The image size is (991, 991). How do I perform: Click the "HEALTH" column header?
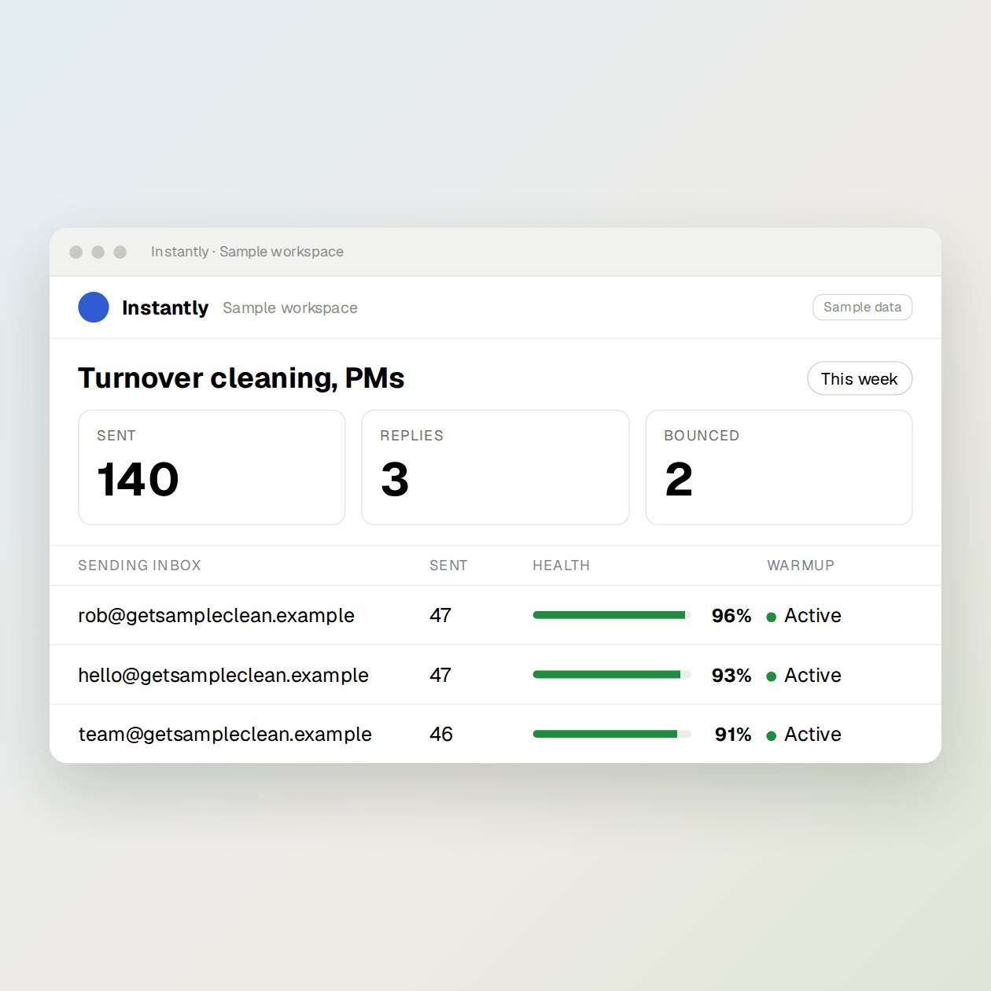561,565
